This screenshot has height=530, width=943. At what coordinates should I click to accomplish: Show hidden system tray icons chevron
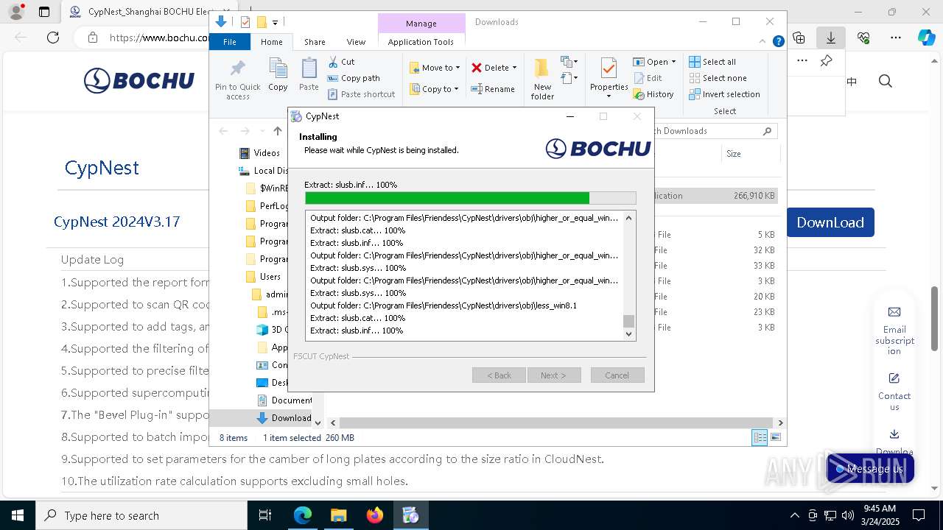pyautogui.click(x=794, y=515)
